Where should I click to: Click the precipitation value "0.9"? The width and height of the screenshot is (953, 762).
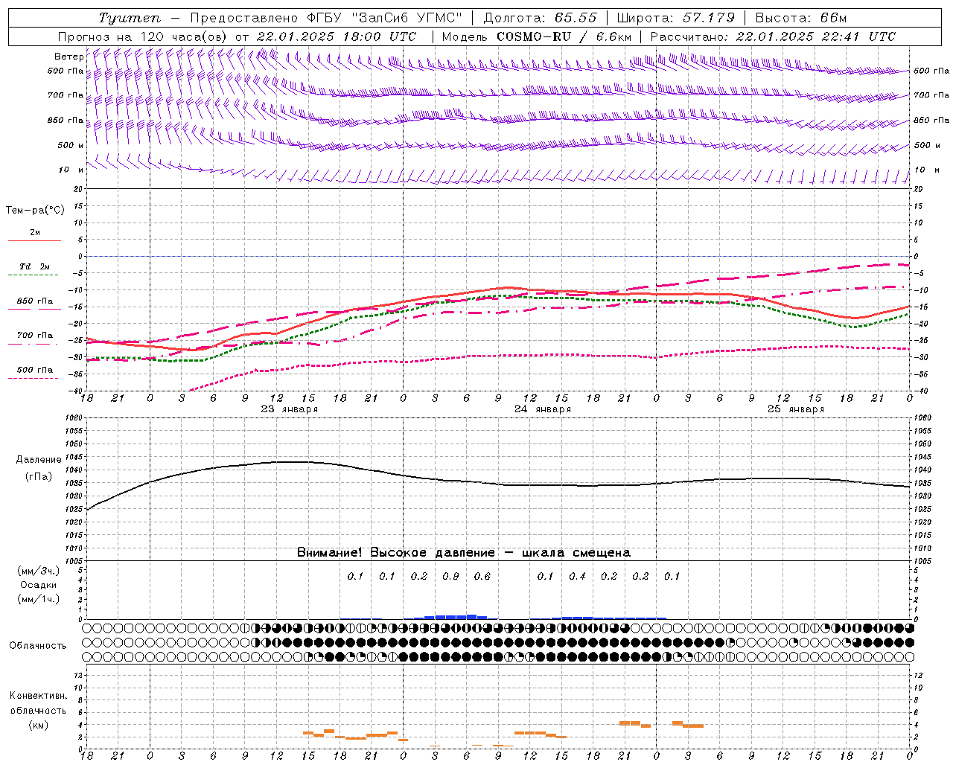click(450, 576)
